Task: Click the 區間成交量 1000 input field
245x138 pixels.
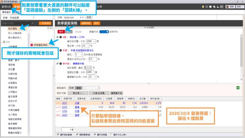Action: pyautogui.click(x=90, y=72)
